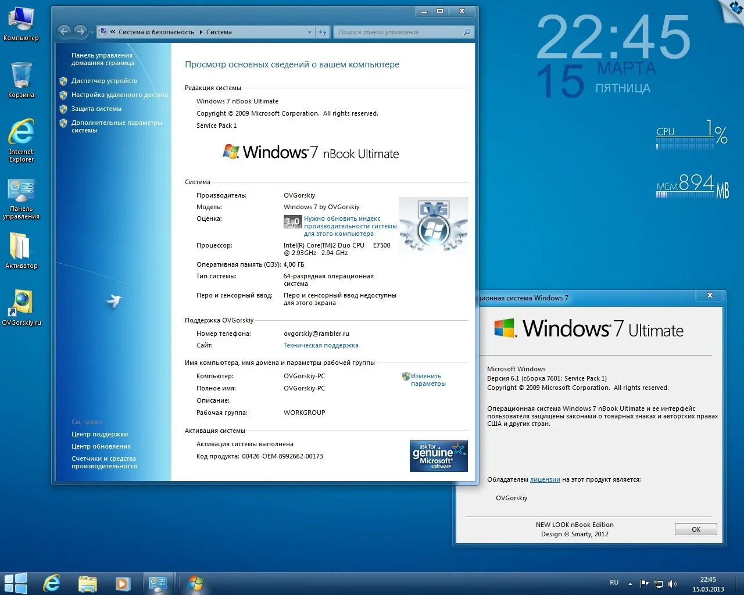The image size is (744, 595).
Task: Open Internet Explorer from the taskbar
Action: [51, 582]
